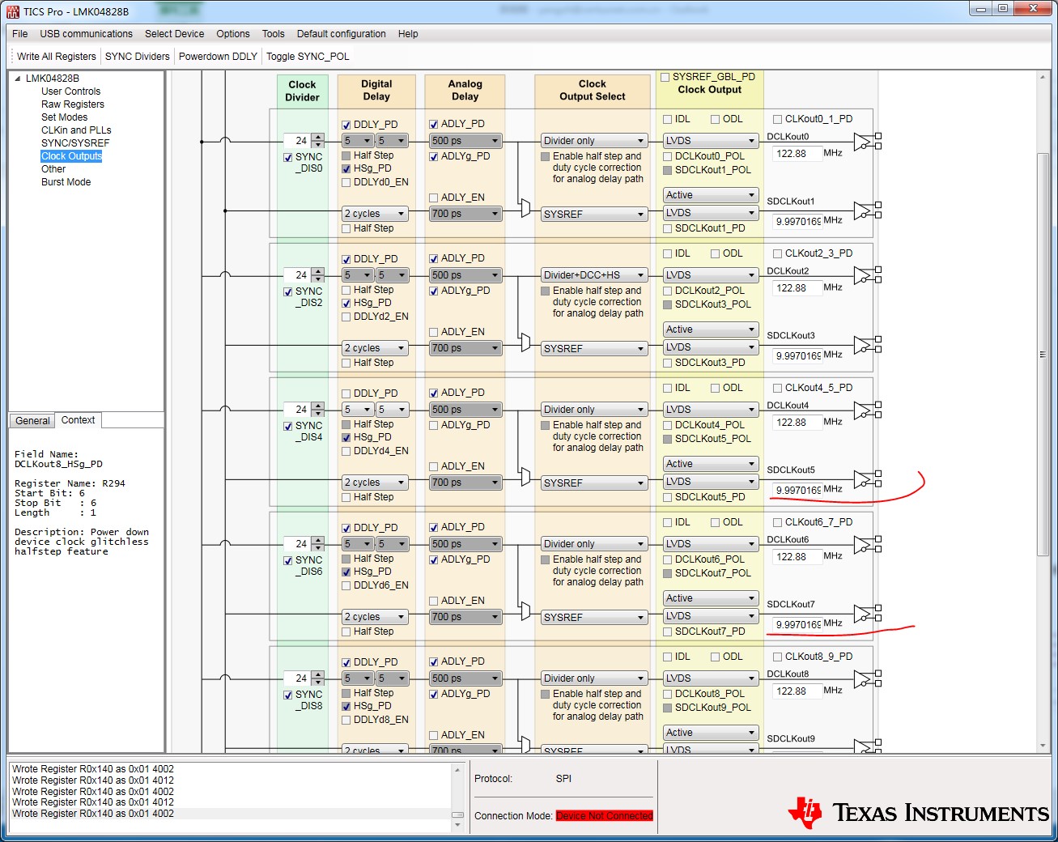Open the LVDS dropdown above SDCLKout3_PD

pos(710,347)
